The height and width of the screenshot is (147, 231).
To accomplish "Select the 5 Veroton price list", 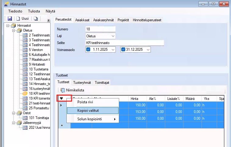I will pyautogui.click(x=36, y=50).
